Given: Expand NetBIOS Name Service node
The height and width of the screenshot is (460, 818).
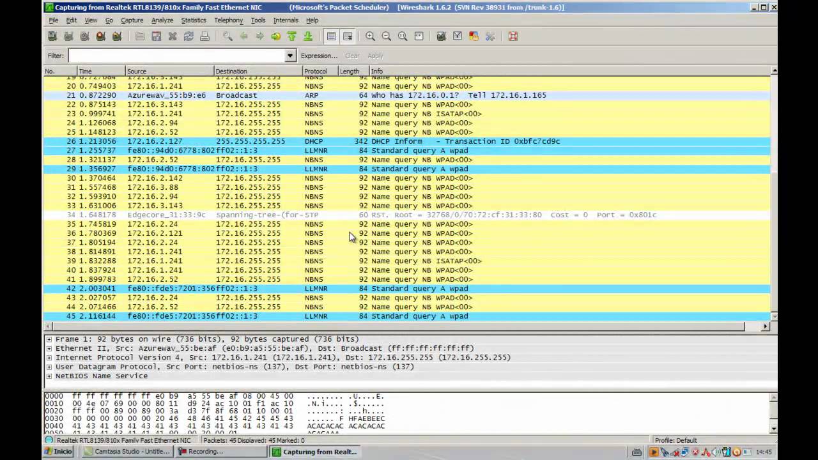Looking at the screenshot, I should click(x=49, y=376).
